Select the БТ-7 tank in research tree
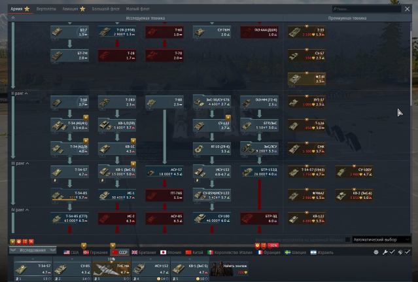The height and width of the screenshot is (282, 418). 70,31
